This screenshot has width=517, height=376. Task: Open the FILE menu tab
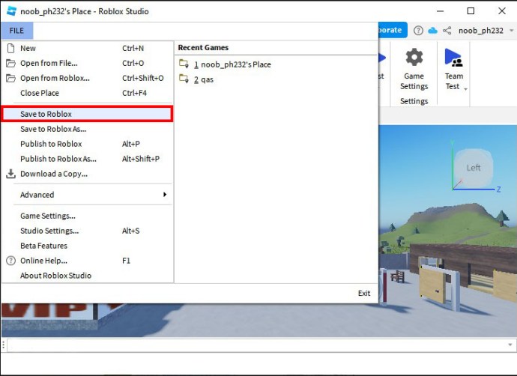(x=16, y=31)
